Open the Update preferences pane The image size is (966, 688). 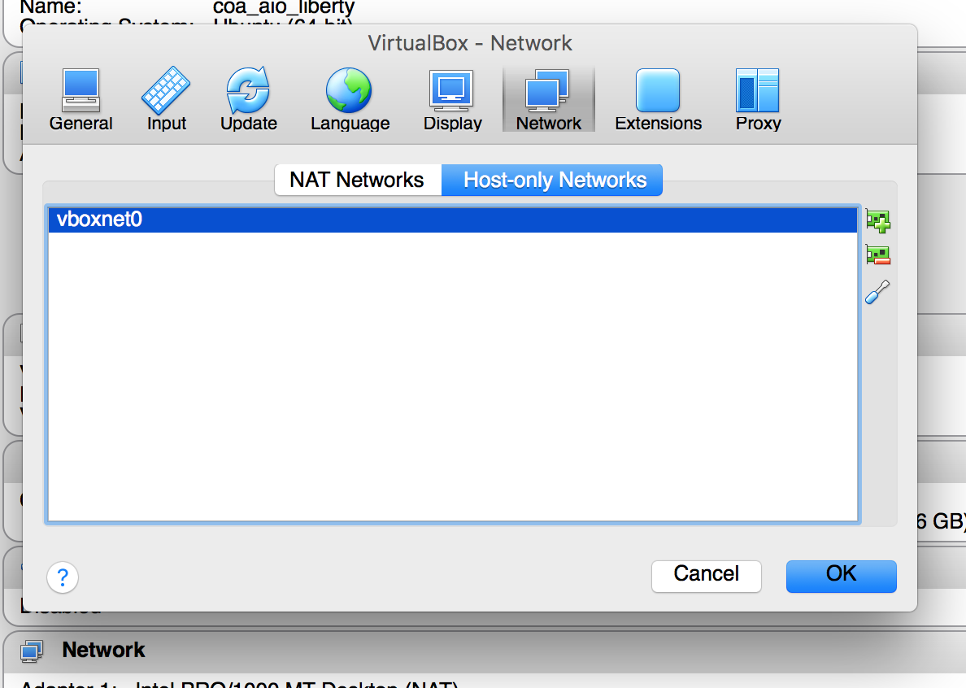click(x=248, y=100)
